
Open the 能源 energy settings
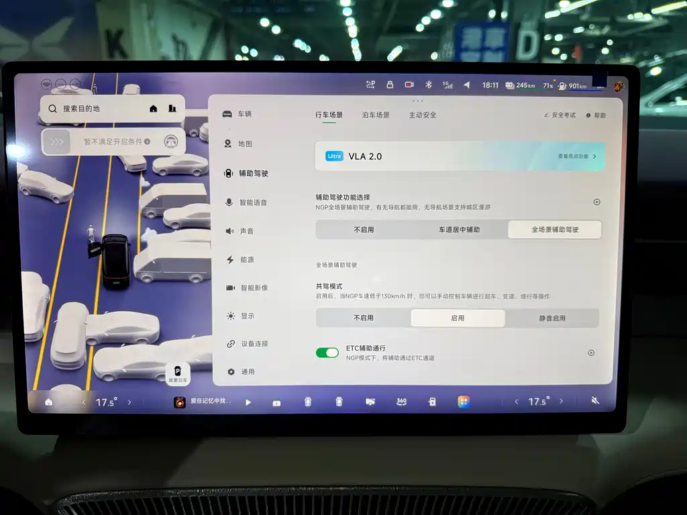point(240,260)
